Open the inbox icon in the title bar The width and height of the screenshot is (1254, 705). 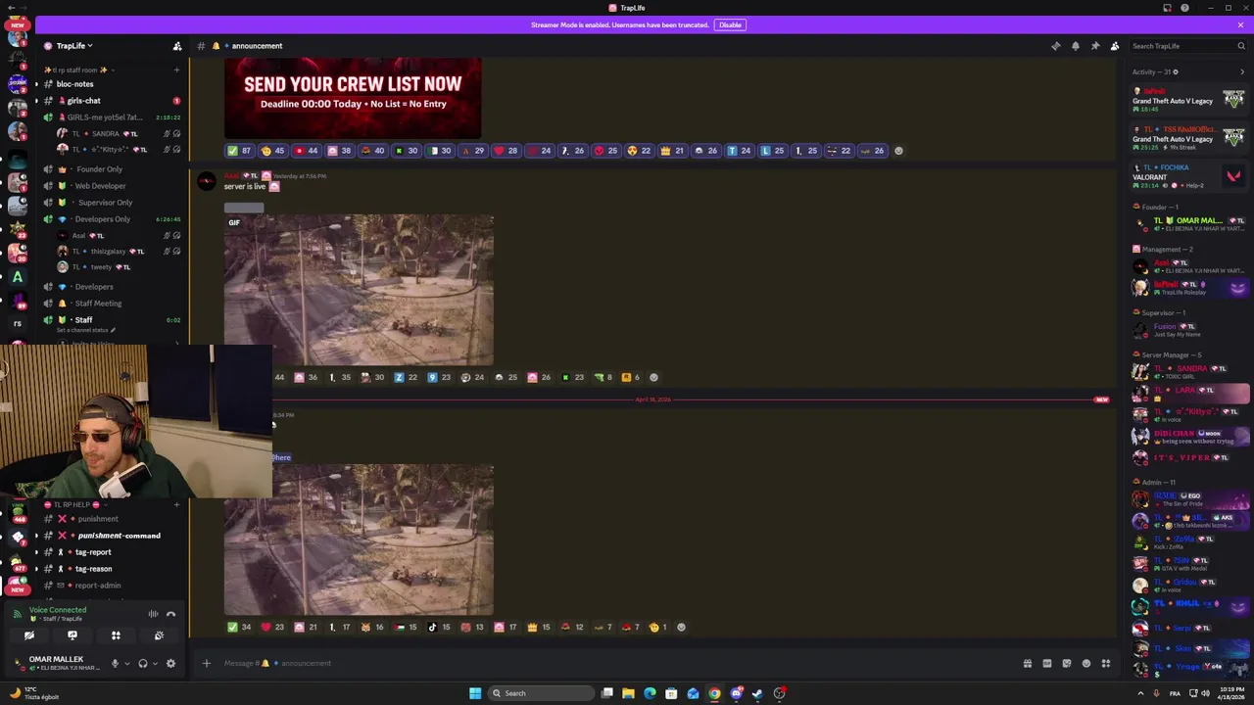coord(1167,8)
